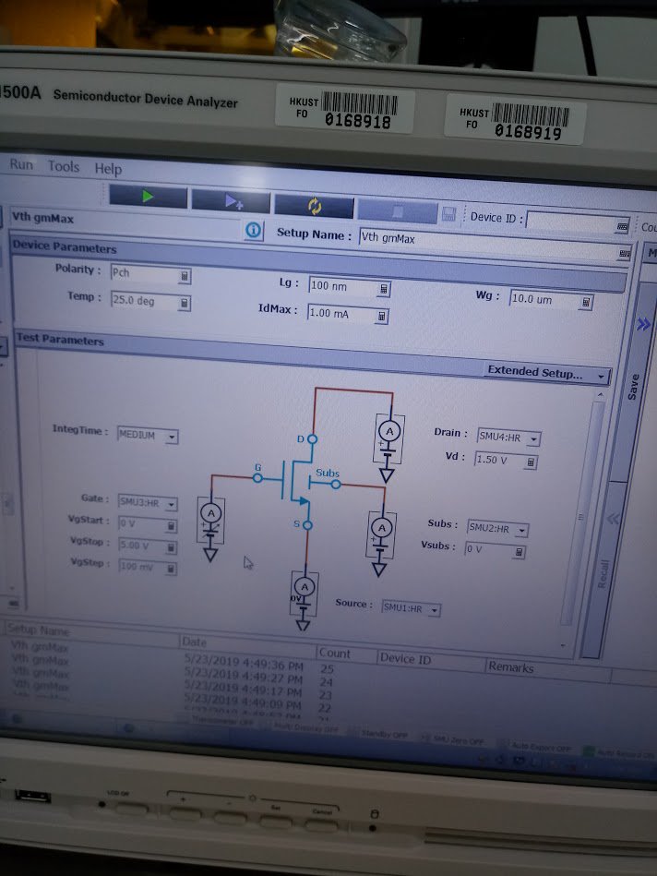657x876 pixels.
Task: Open the blue info icon beside Setup Name
Action: coord(253,230)
